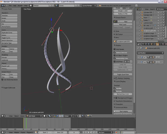Remove the first modifier with X icon
This screenshot has height=134, width=167.
[x=162, y=57]
